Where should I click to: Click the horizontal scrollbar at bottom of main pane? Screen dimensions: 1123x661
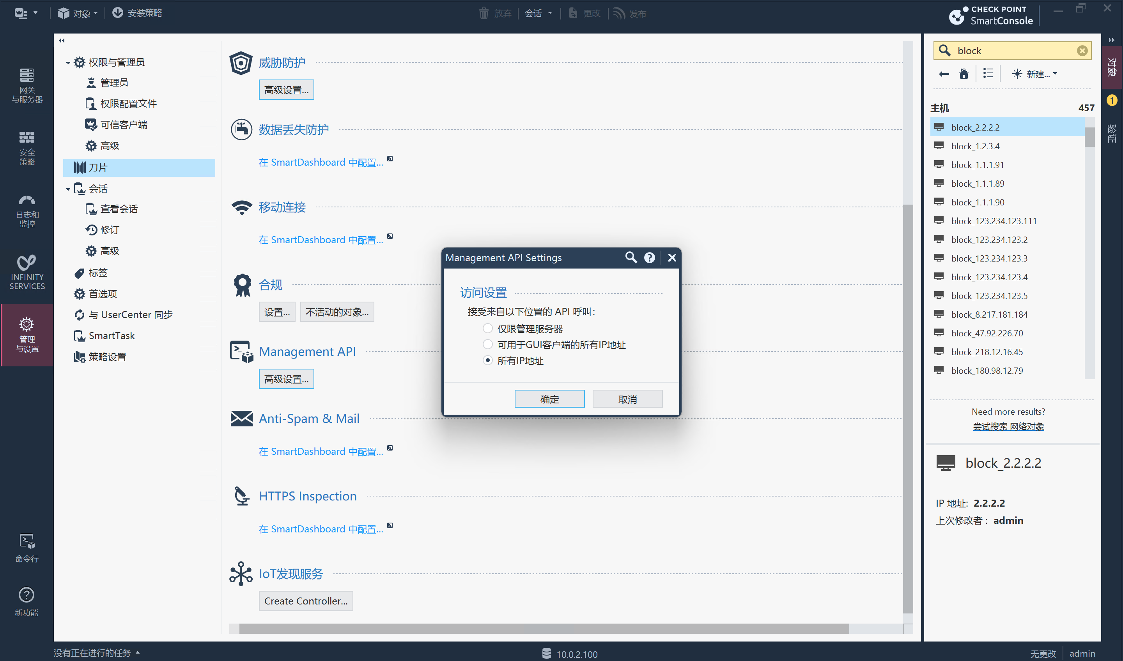(544, 628)
